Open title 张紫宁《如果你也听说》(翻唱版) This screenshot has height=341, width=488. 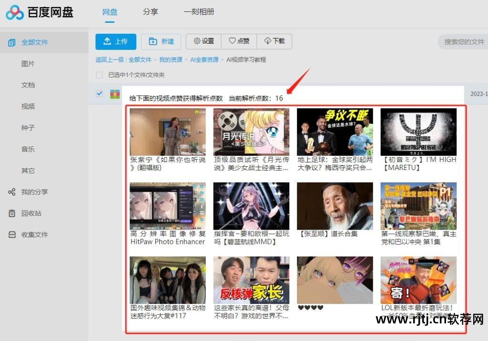coord(168,164)
